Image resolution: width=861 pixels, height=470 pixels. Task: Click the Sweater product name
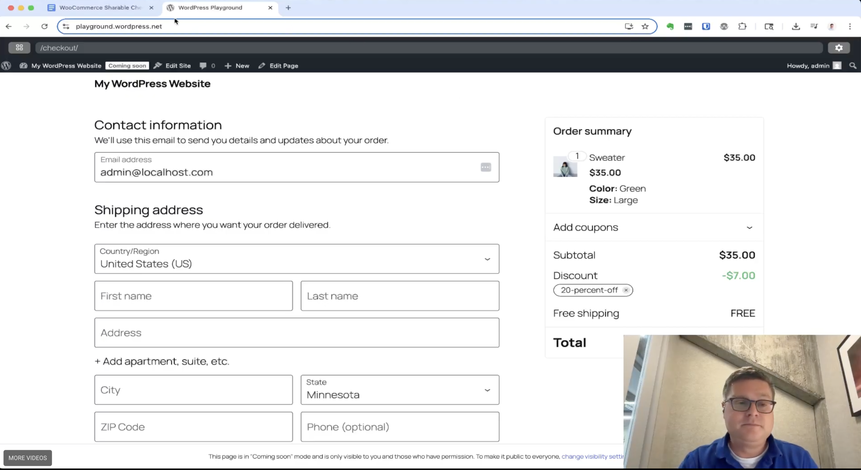coord(607,157)
